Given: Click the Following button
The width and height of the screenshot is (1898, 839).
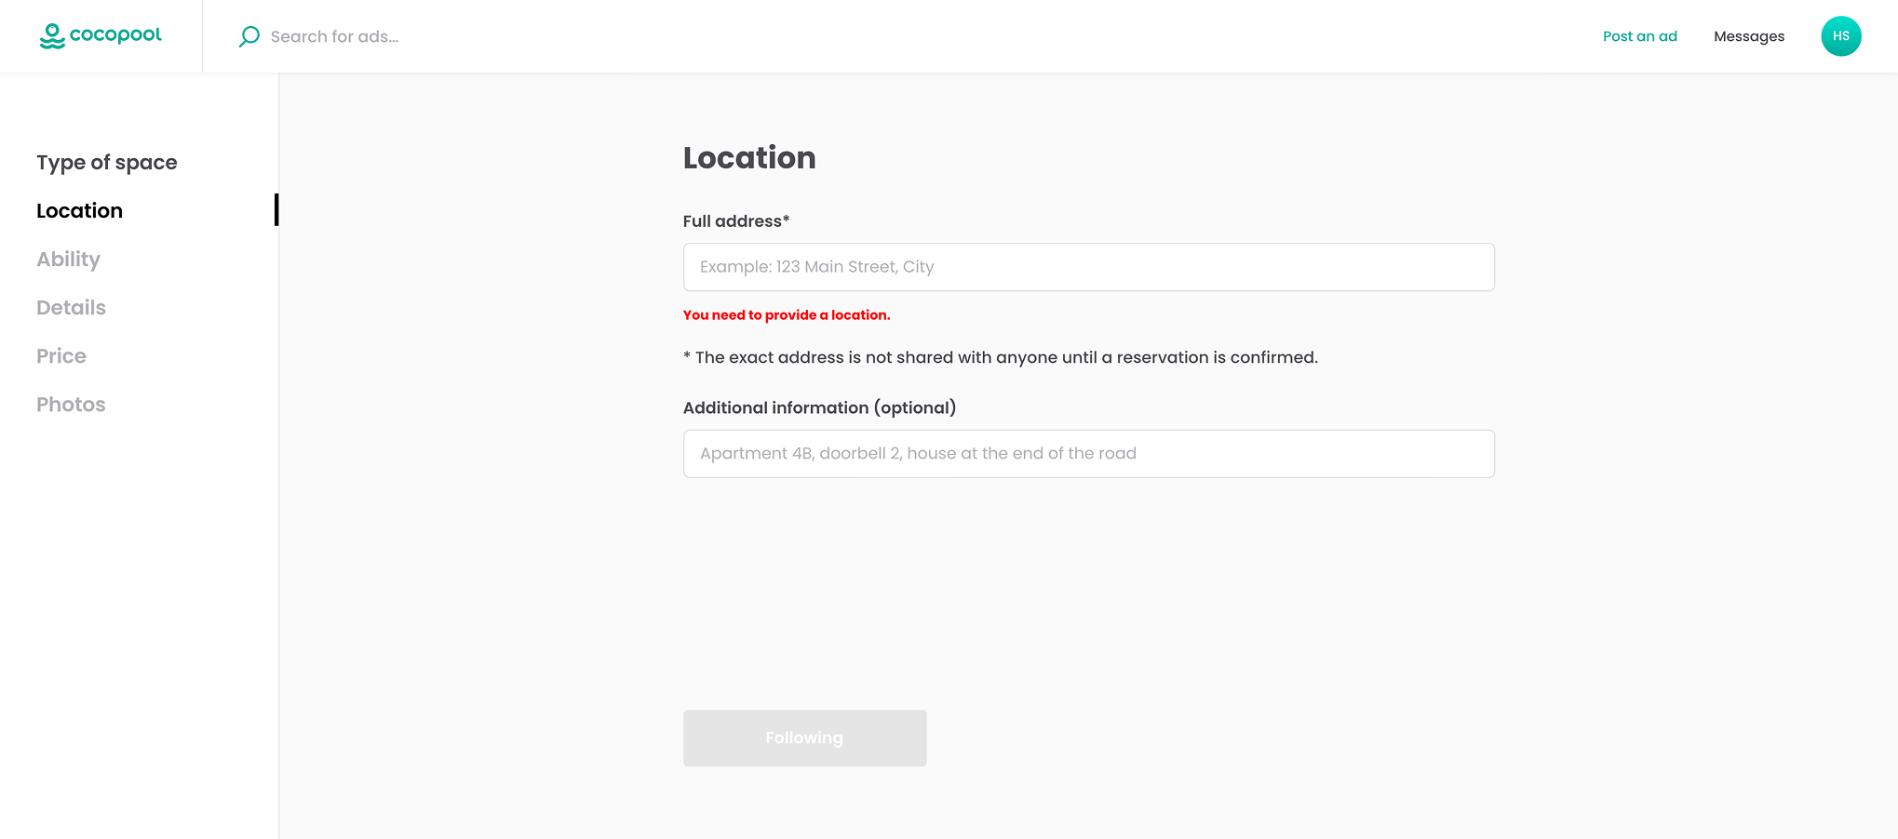Looking at the screenshot, I should [804, 739].
